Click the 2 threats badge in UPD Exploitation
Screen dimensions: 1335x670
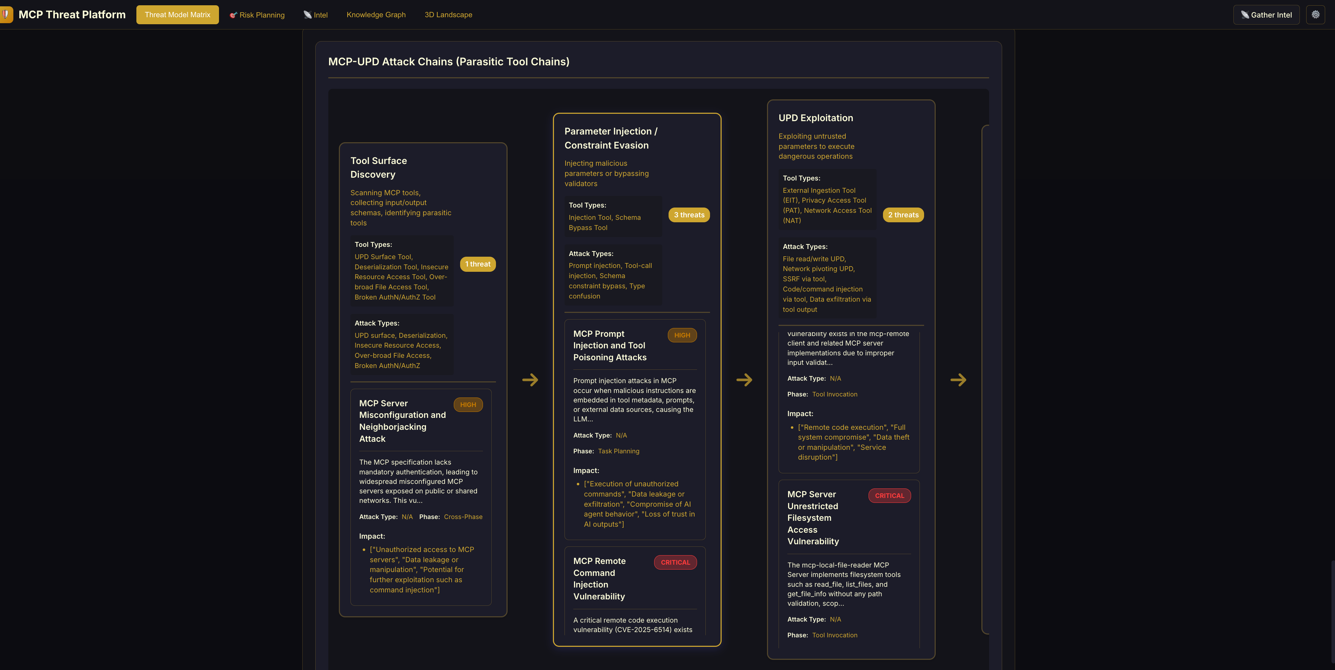(x=903, y=215)
